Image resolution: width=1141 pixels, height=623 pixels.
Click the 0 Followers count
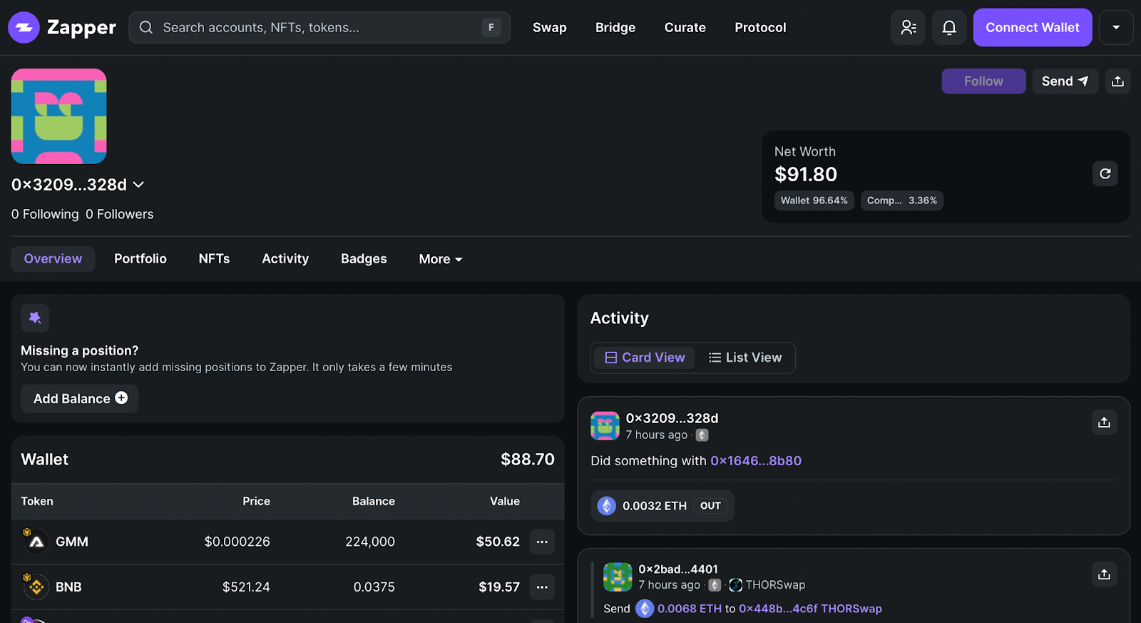tap(119, 214)
